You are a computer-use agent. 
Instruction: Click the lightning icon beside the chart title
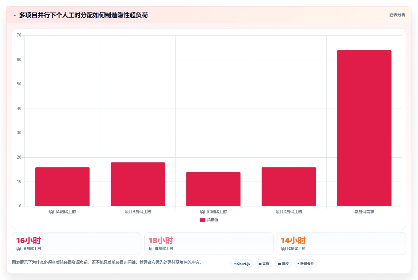point(14,15)
